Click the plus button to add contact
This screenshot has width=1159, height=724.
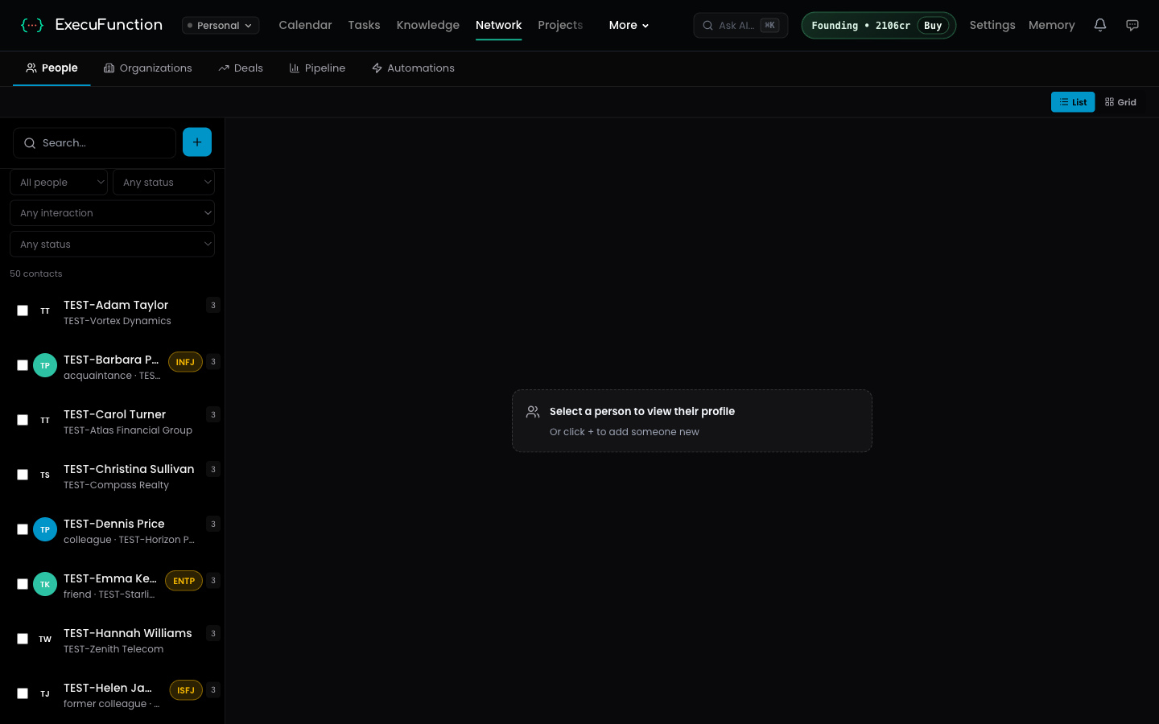(197, 142)
